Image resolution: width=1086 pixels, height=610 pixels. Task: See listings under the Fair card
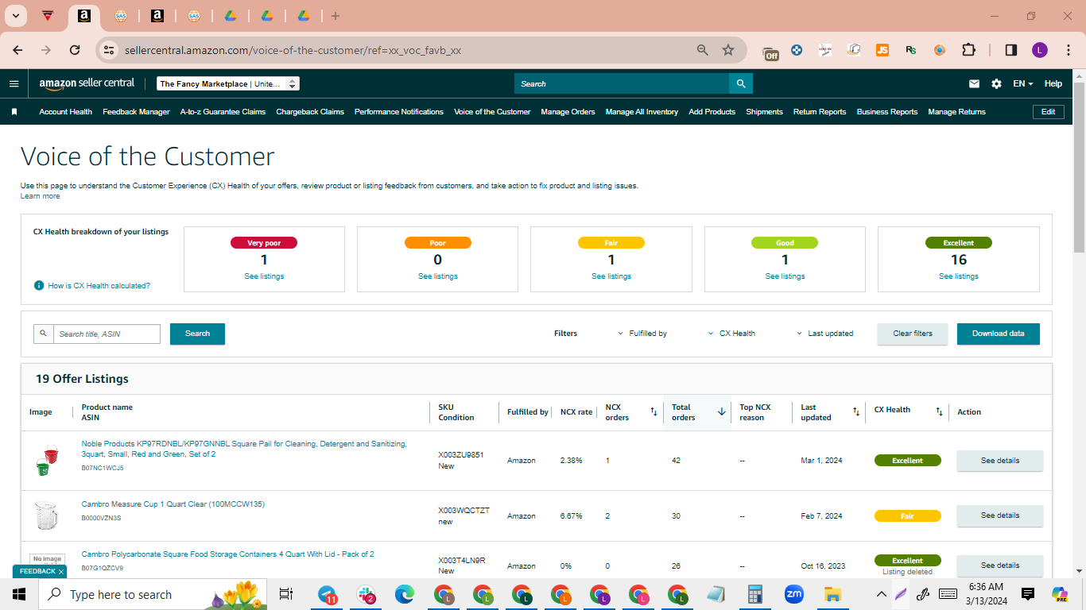(611, 276)
